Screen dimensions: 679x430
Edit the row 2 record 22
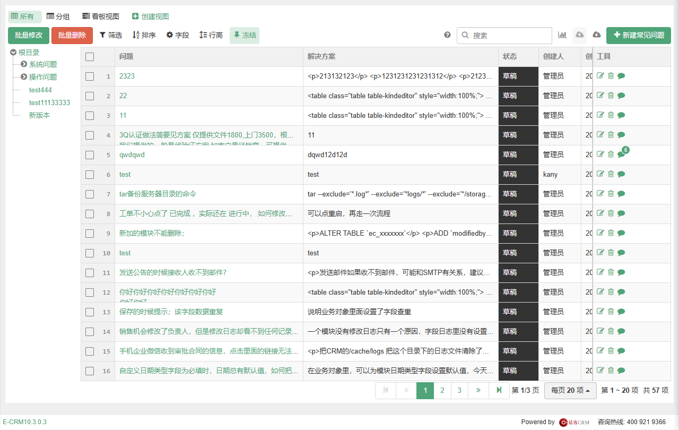[x=600, y=96]
